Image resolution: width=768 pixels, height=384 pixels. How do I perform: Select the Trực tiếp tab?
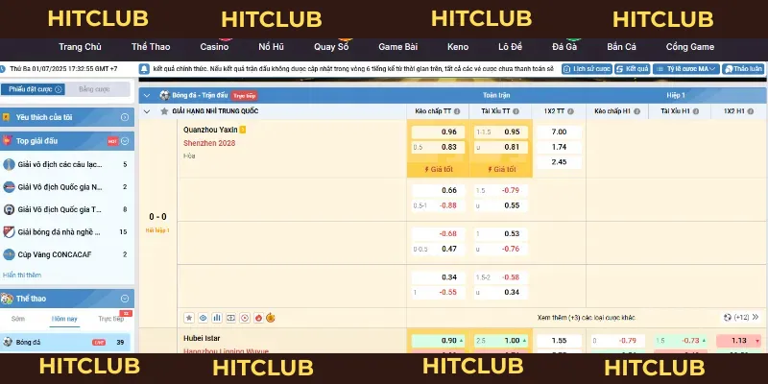pos(111,319)
